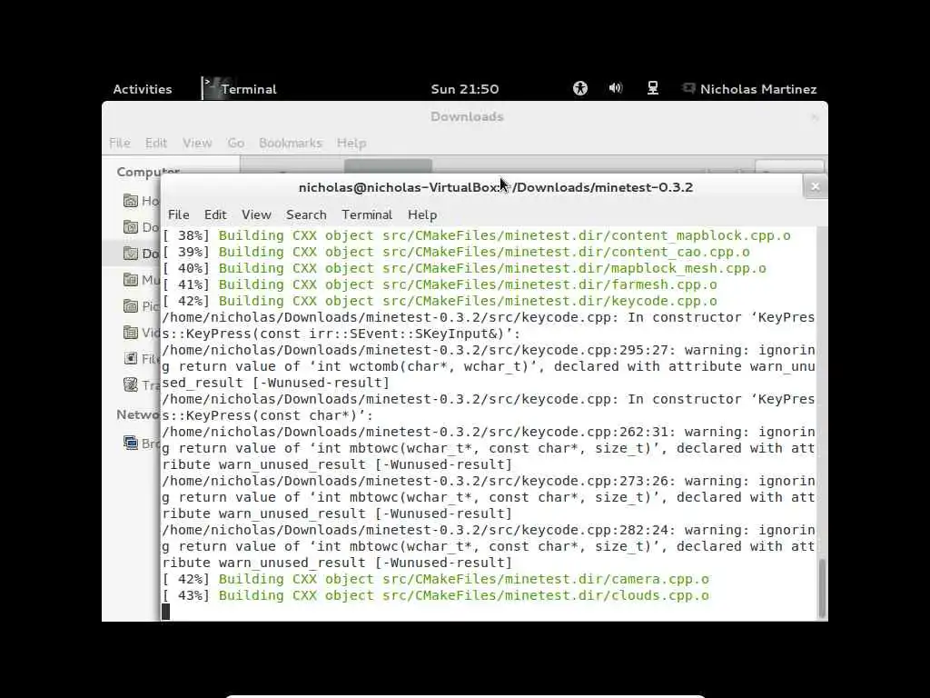
Task: Click the farmesh.cpp.o build line
Action: [440, 284]
